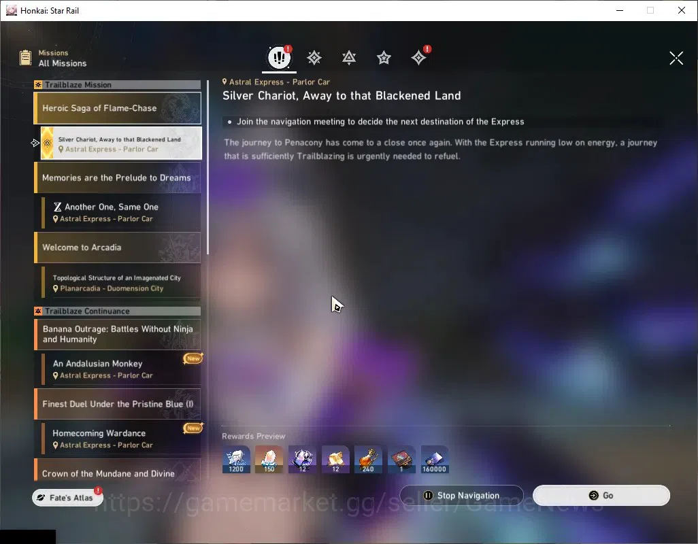Expand Heroic Saga of Flame-Chase mission group
The image size is (698, 544).
[x=118, y=108]
